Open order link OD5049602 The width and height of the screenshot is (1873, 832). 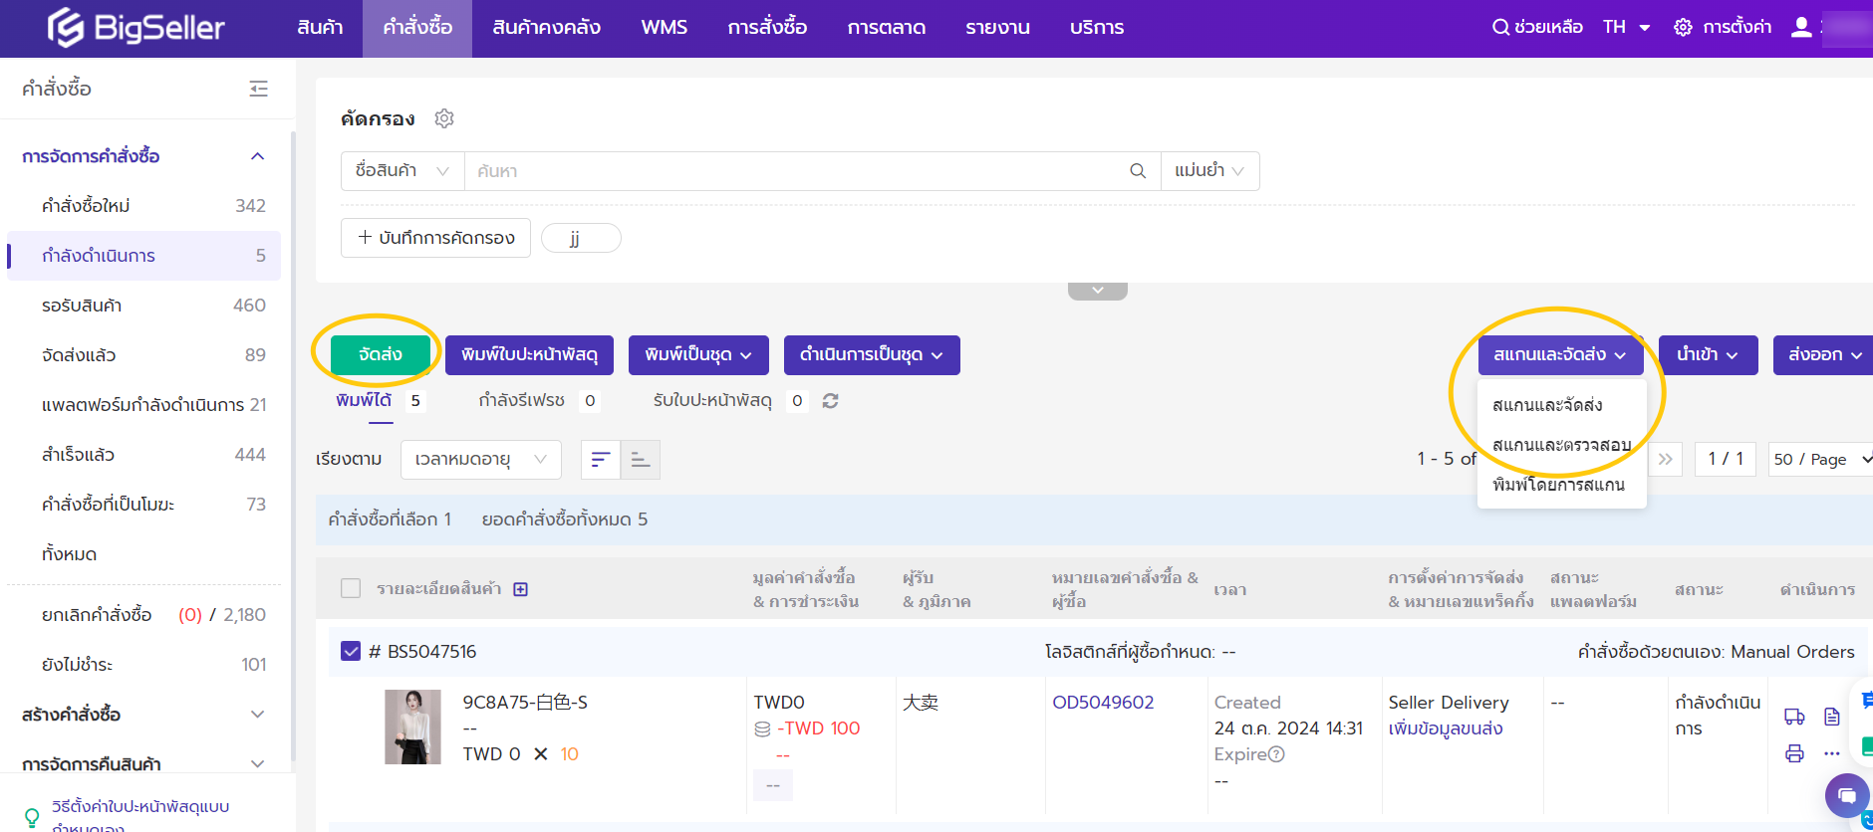[x=1103, y=703]
